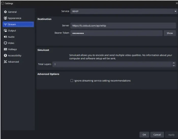The width and height of the screenshot is (178, 139).
Task: Click the Server URL input field
Action: coord(123,26)
